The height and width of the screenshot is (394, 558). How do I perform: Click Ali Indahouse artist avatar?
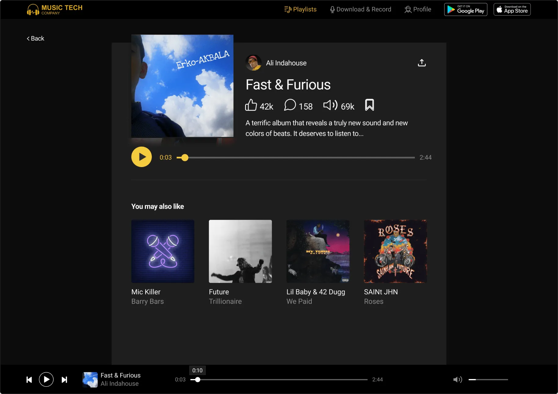253,63
